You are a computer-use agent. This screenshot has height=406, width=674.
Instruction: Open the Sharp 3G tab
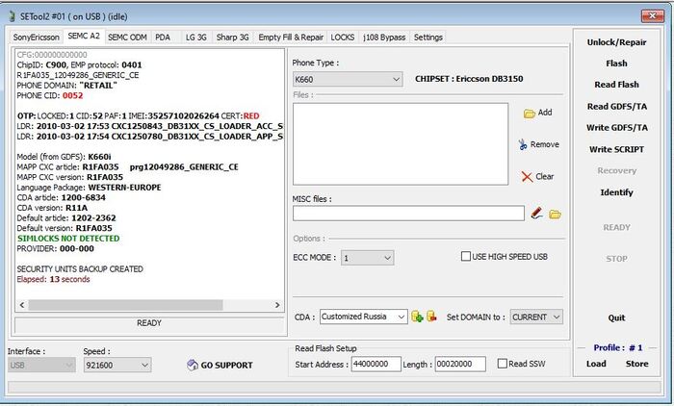point(233,38)
